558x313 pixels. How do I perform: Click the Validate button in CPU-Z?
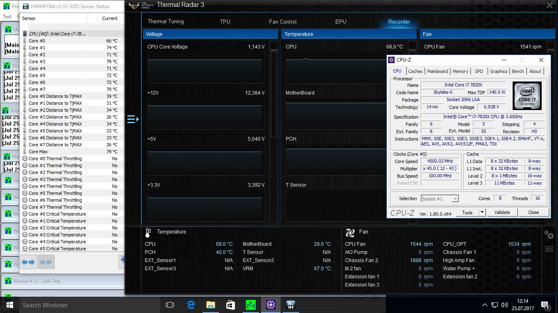pos(502,212)
